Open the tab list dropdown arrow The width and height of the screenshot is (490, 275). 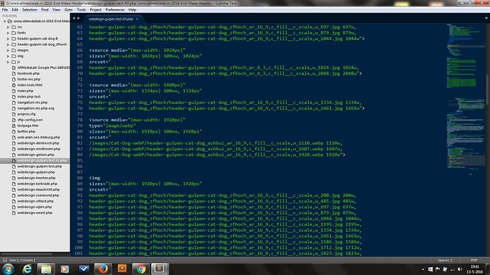click(x=486, y=18)
